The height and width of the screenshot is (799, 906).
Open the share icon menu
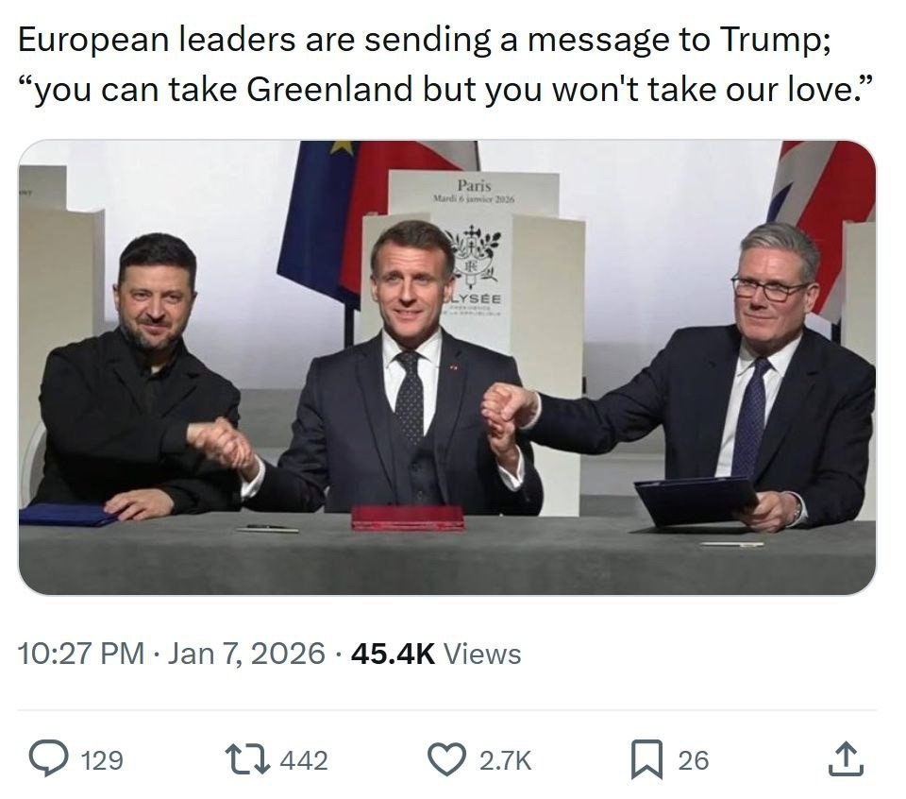pos(845,759)
